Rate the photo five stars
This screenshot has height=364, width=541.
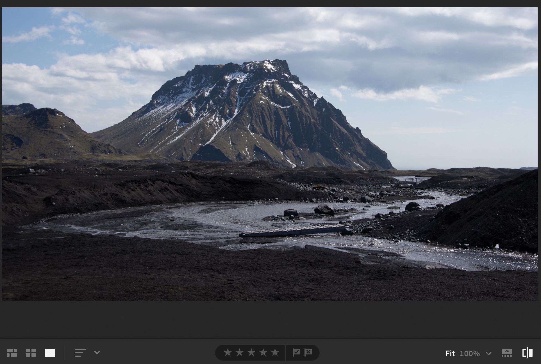[275, 353]
